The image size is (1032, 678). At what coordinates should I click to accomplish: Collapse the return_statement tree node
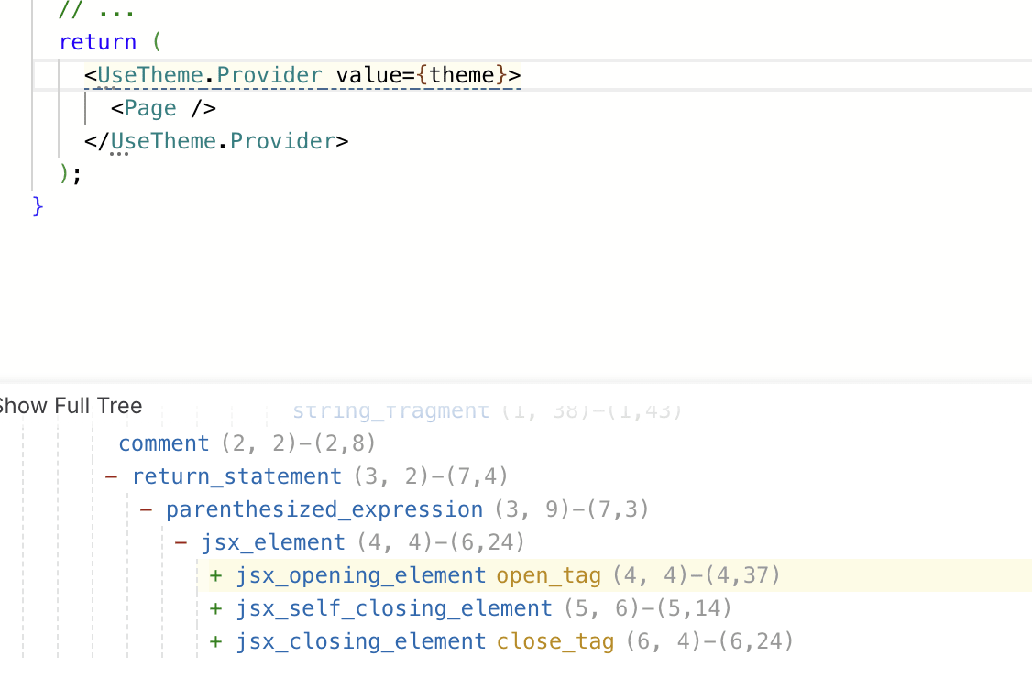(x=111, y=476)
